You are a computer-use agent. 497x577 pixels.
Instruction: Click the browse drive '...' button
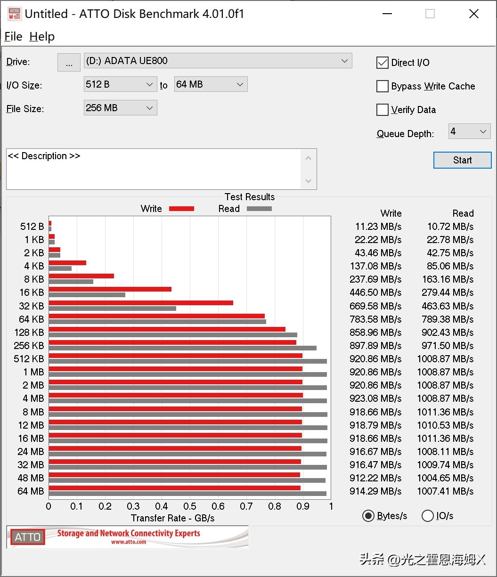69,62
